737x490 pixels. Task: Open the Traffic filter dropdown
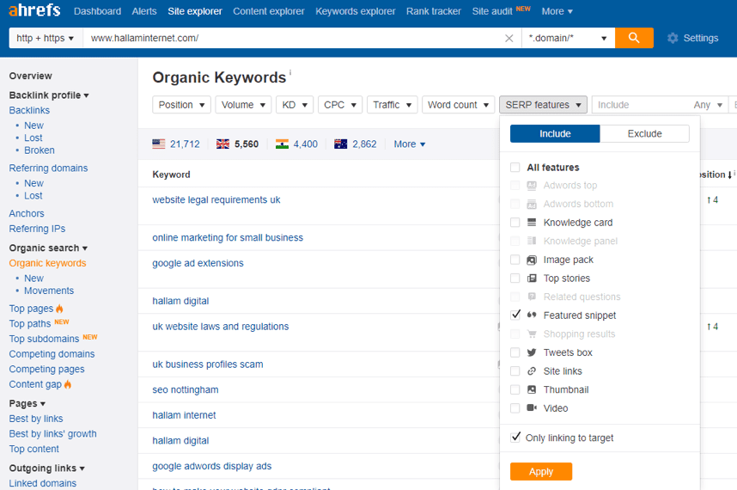pyautogui.click(x=392, y=105)
